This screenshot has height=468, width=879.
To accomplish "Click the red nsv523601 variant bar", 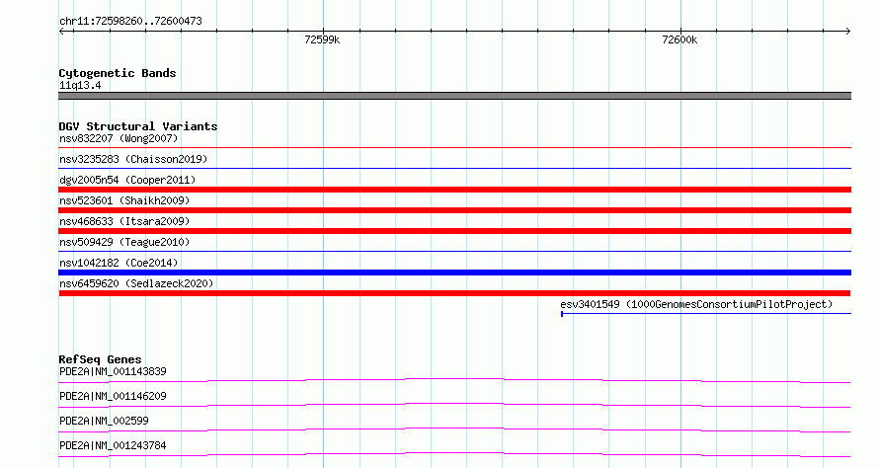I will tap(454, 210).
